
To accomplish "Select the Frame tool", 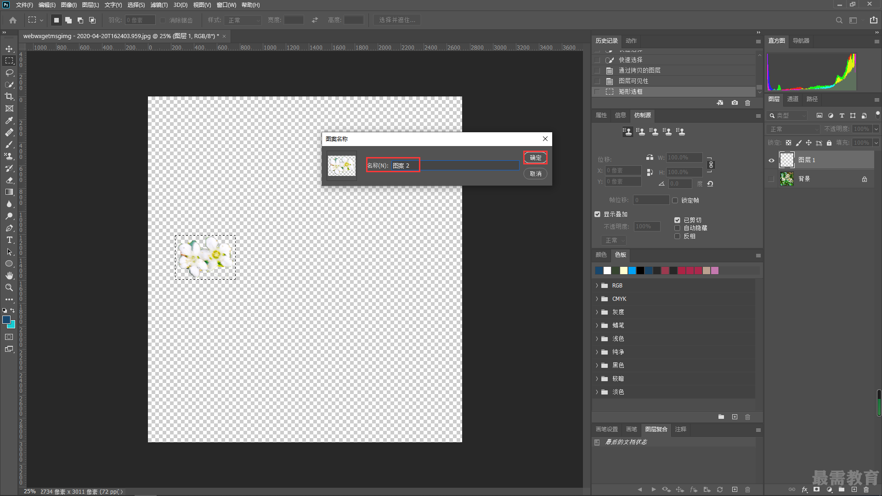I will [x=9, y=108].
